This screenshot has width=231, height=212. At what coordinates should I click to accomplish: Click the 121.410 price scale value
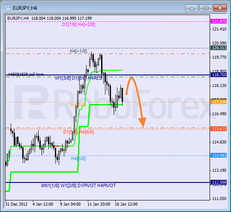click(x=219, y=29)
